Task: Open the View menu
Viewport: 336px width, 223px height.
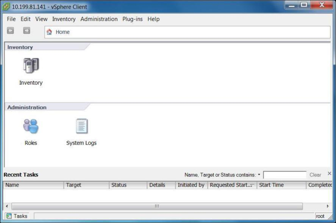Action: (x=41, y=19)
